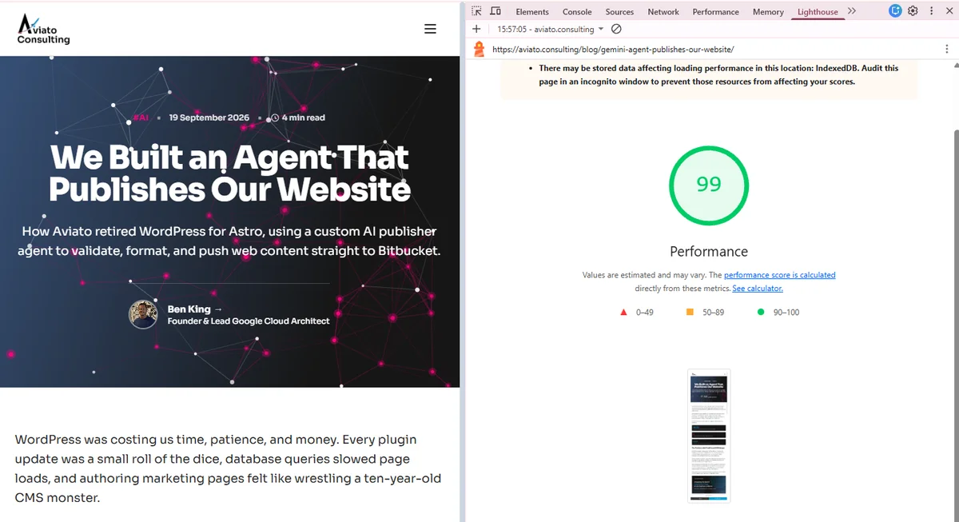
Task: Click the '19 September 2026' date
Action: click(x=209, y=118)
